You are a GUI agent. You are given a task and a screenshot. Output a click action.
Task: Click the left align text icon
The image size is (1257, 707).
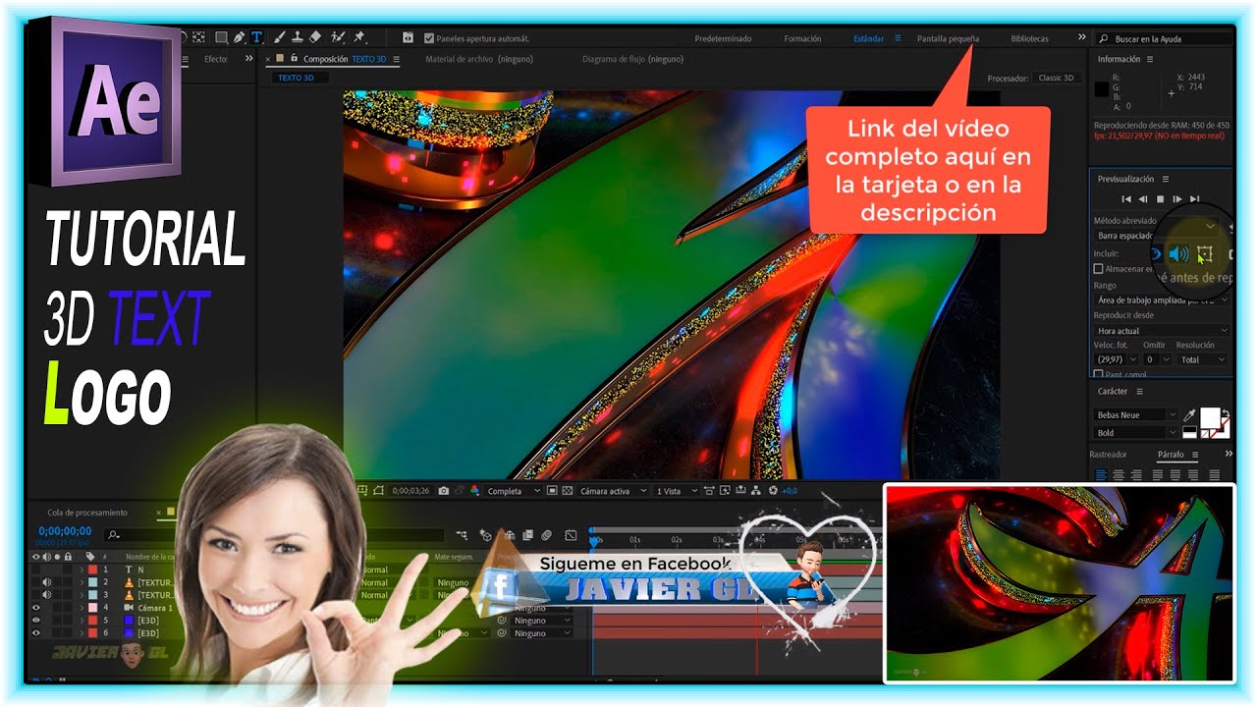click(x=1101, y=475)
